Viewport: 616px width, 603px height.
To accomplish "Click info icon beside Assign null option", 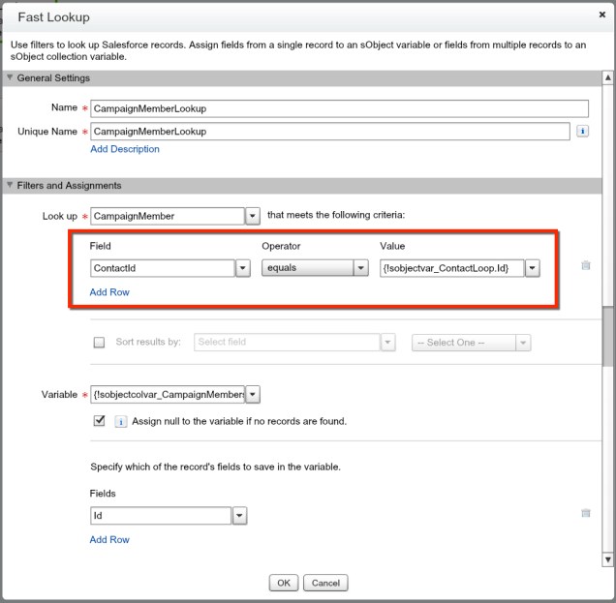I will [120, 422].
